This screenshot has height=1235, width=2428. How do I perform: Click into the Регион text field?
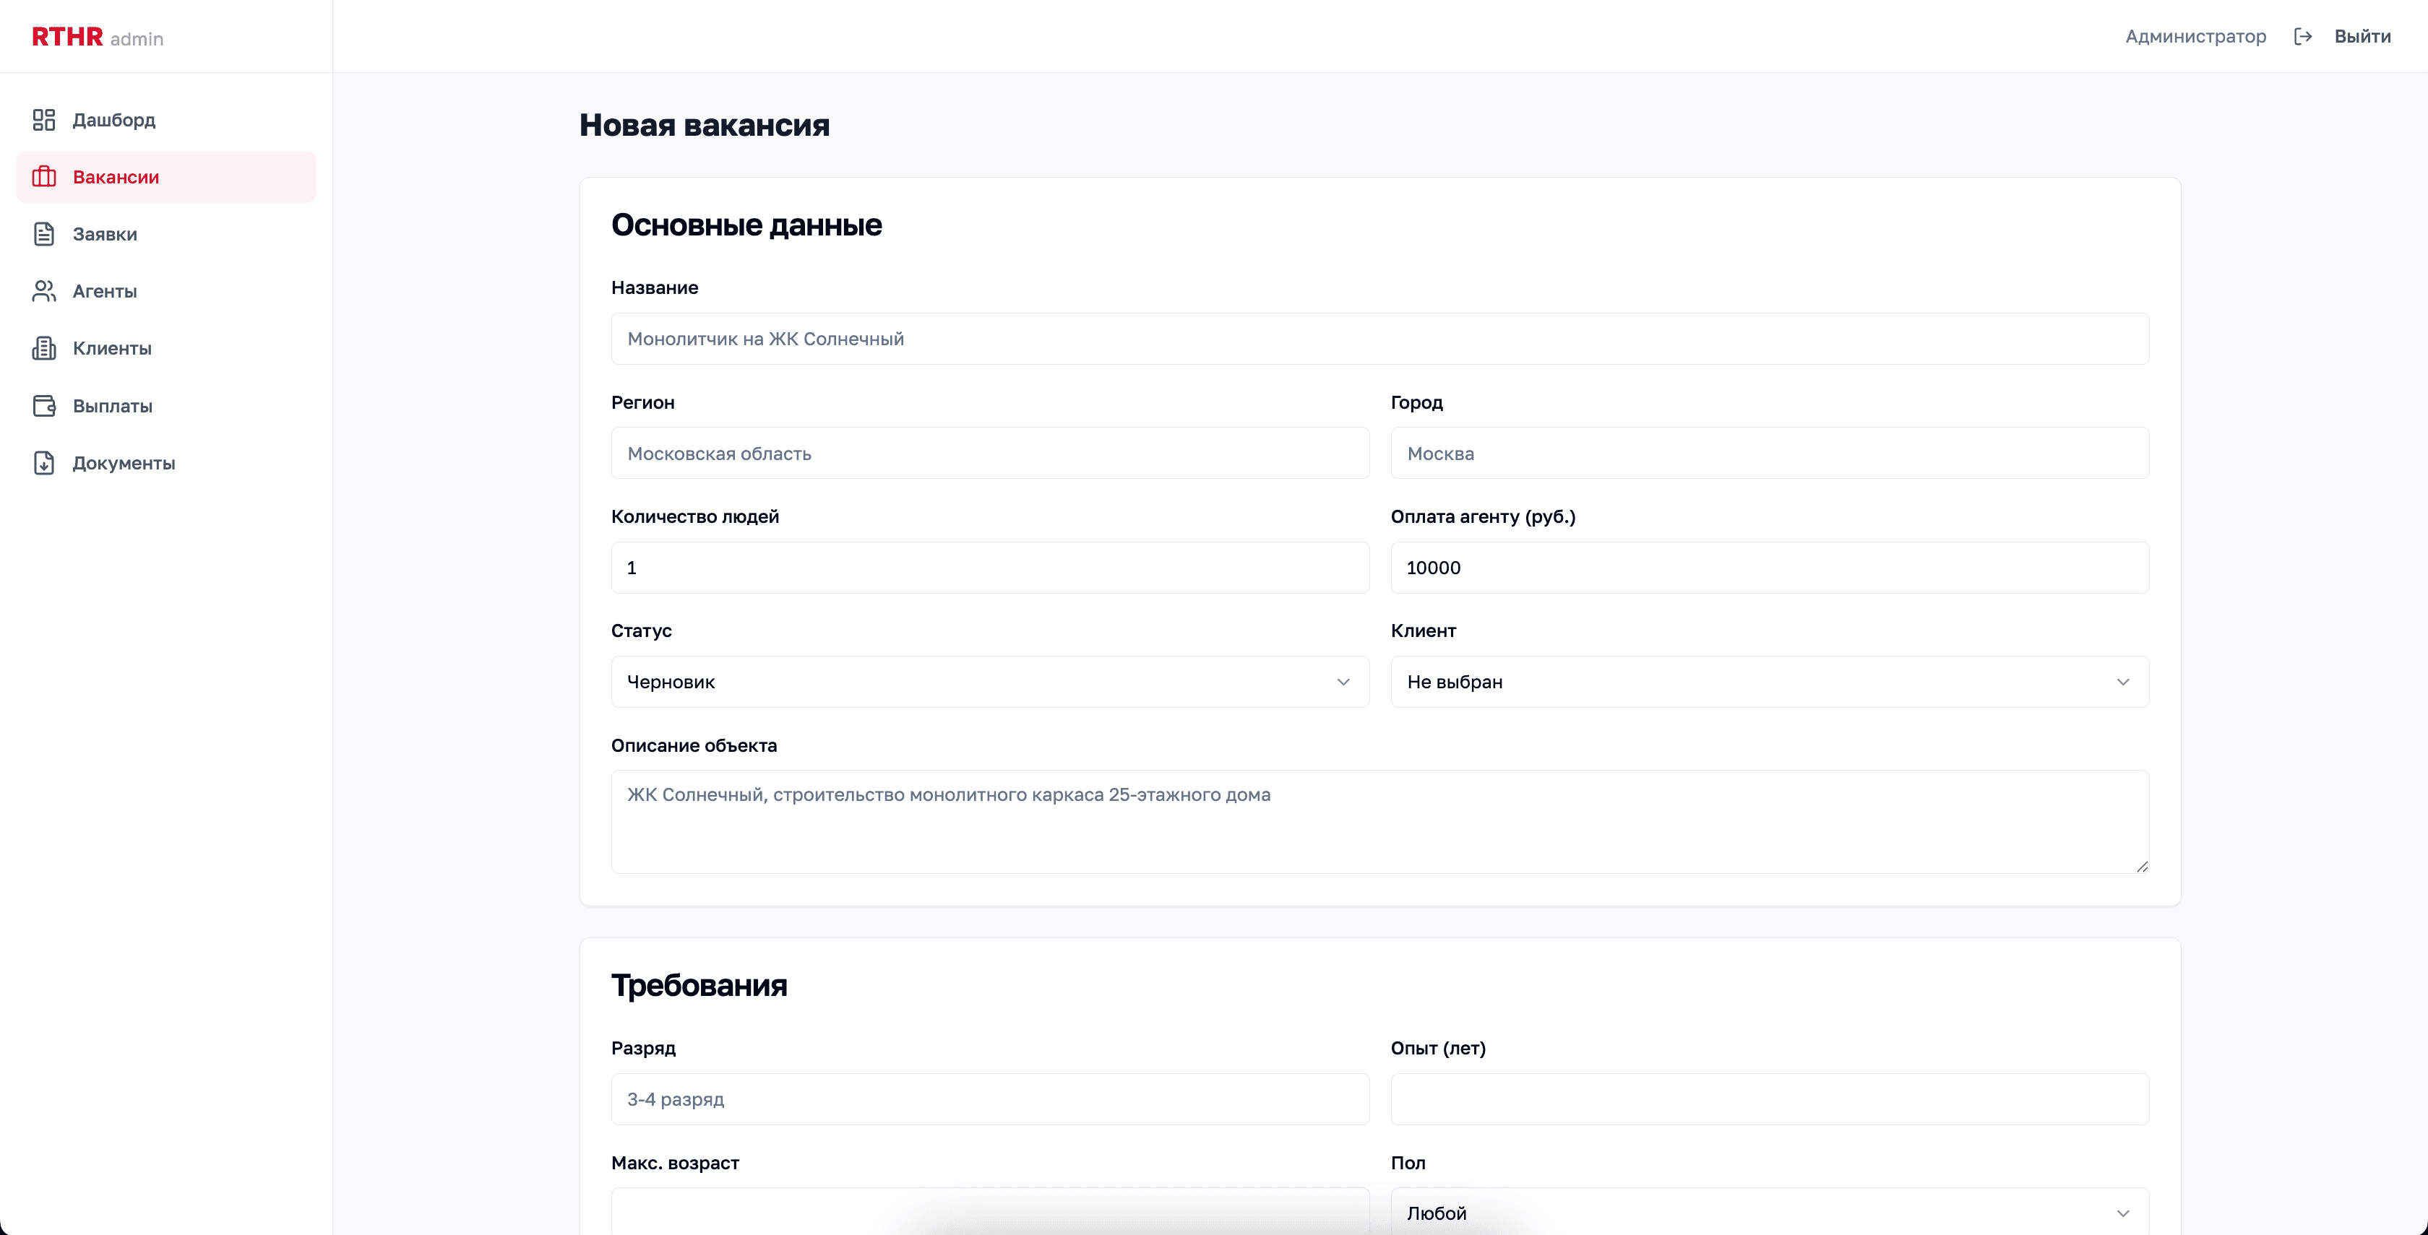(990, 453)
